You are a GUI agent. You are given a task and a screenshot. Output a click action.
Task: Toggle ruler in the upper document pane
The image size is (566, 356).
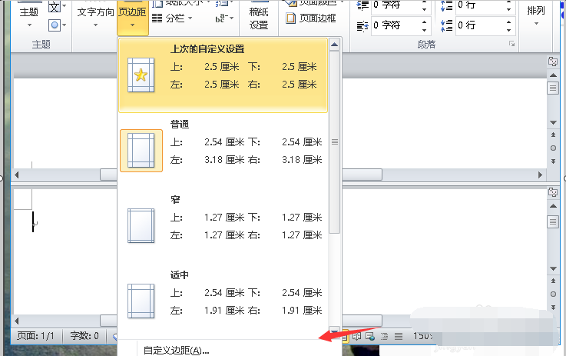pyautogui.click(x=553, y=62)
